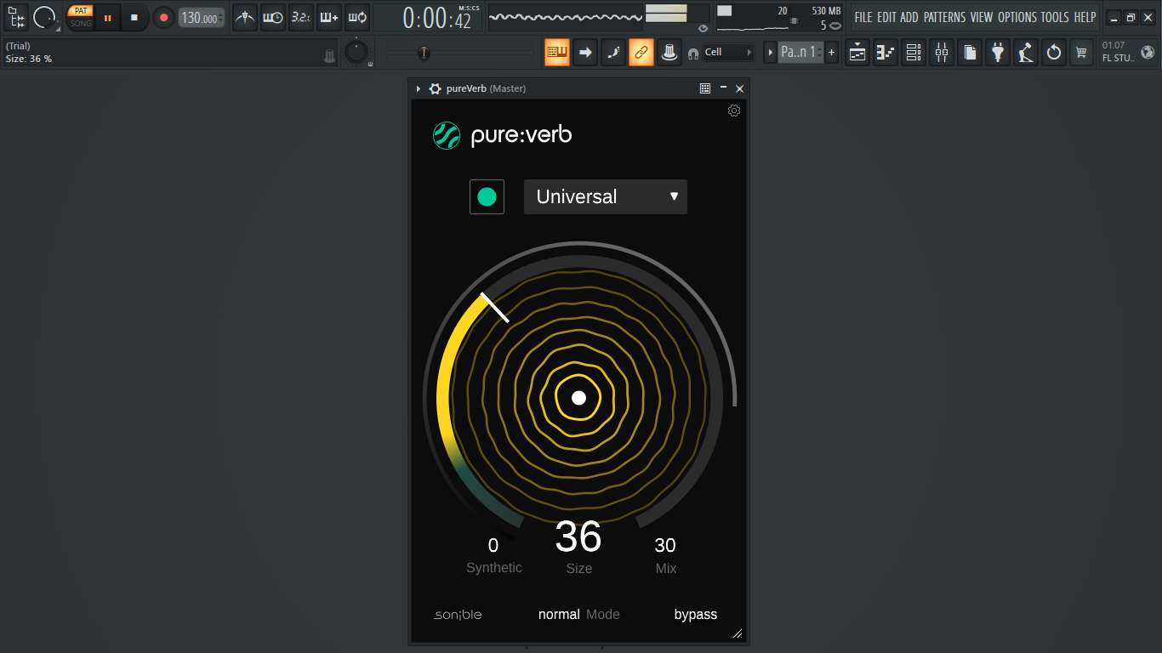Toggle the orange link-to-controller icon
Image resolution: width=1162 pixels, height=653 pixels.
(641, 52)
